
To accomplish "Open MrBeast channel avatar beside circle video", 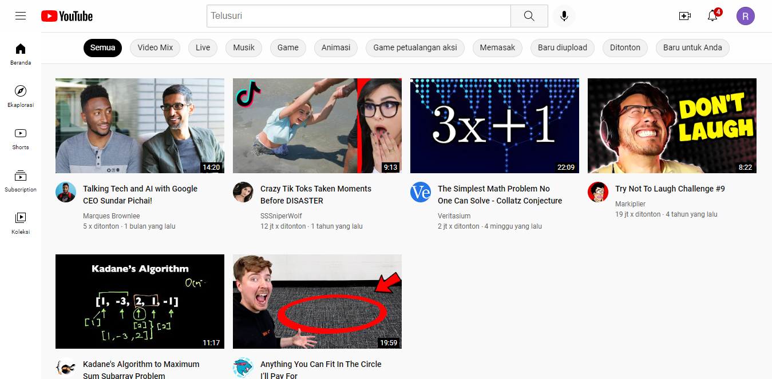I will click(x=243, y=368).
